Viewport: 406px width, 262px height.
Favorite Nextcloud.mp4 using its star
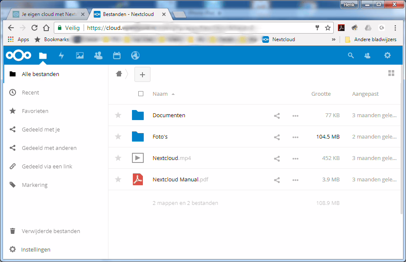click(118, 158)
